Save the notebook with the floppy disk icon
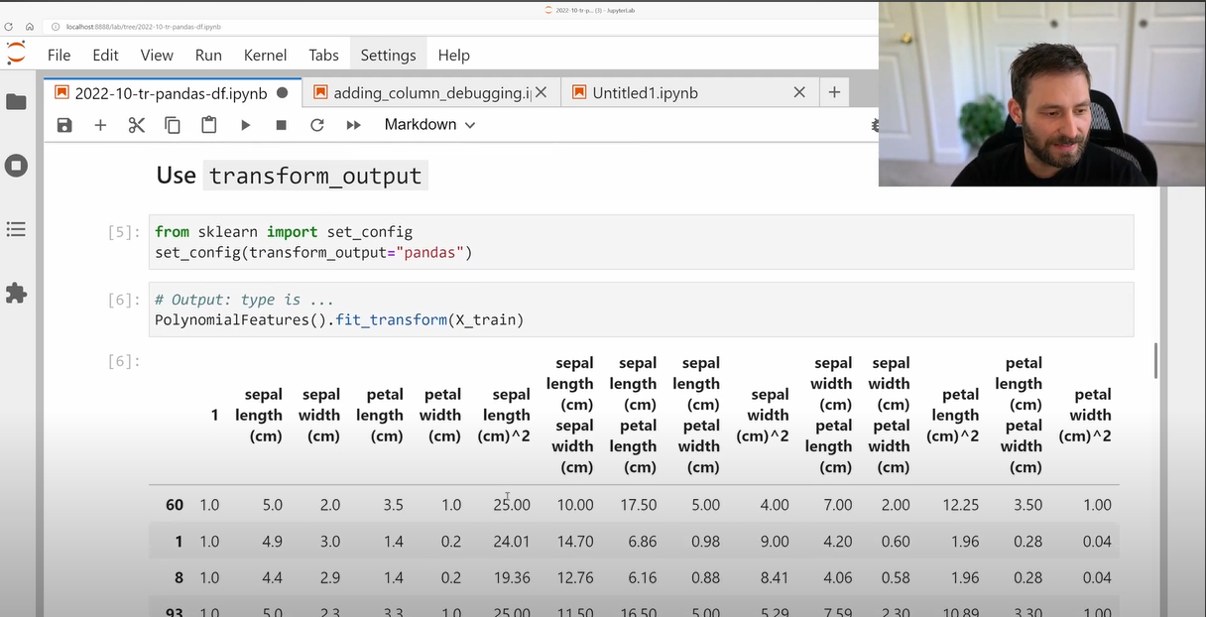The image size is (1206, 617). pyautogui.click(x=64, y=125)
